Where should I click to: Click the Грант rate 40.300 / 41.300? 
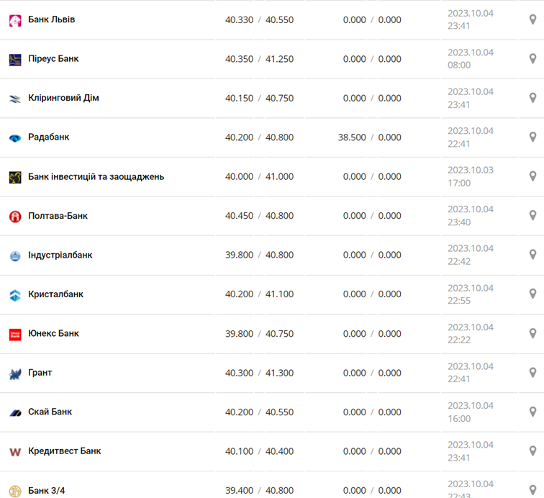pyautogui.click(x=259, y=373)
